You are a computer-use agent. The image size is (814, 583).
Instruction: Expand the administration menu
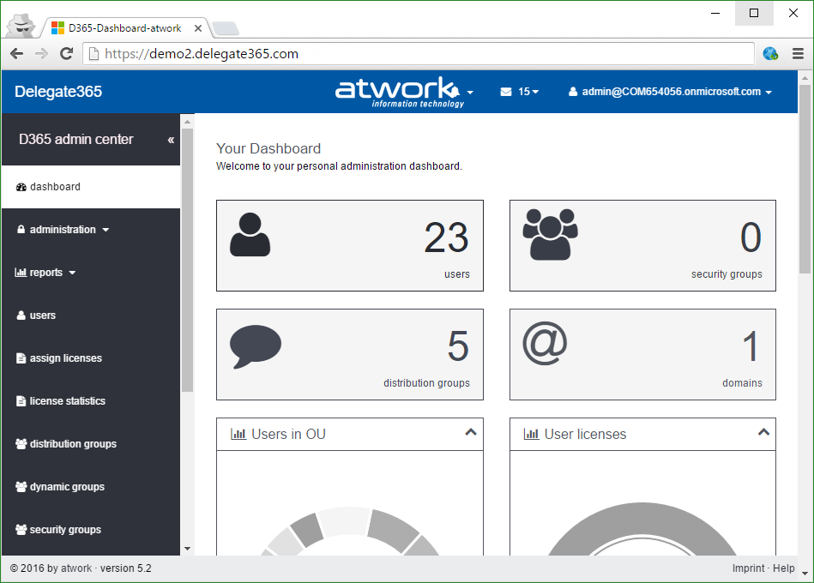point(63,230)
